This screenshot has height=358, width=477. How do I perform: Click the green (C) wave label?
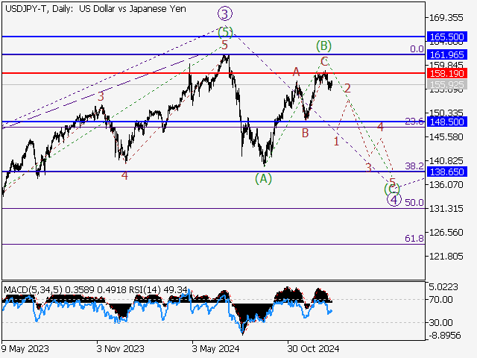tap(391, 189)
